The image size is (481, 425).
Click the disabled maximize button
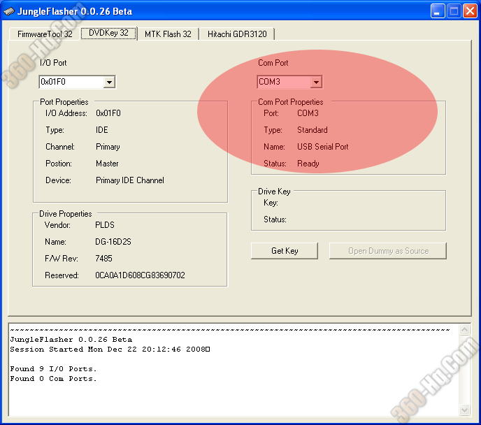pyautogui.click(x=454, y=11)
